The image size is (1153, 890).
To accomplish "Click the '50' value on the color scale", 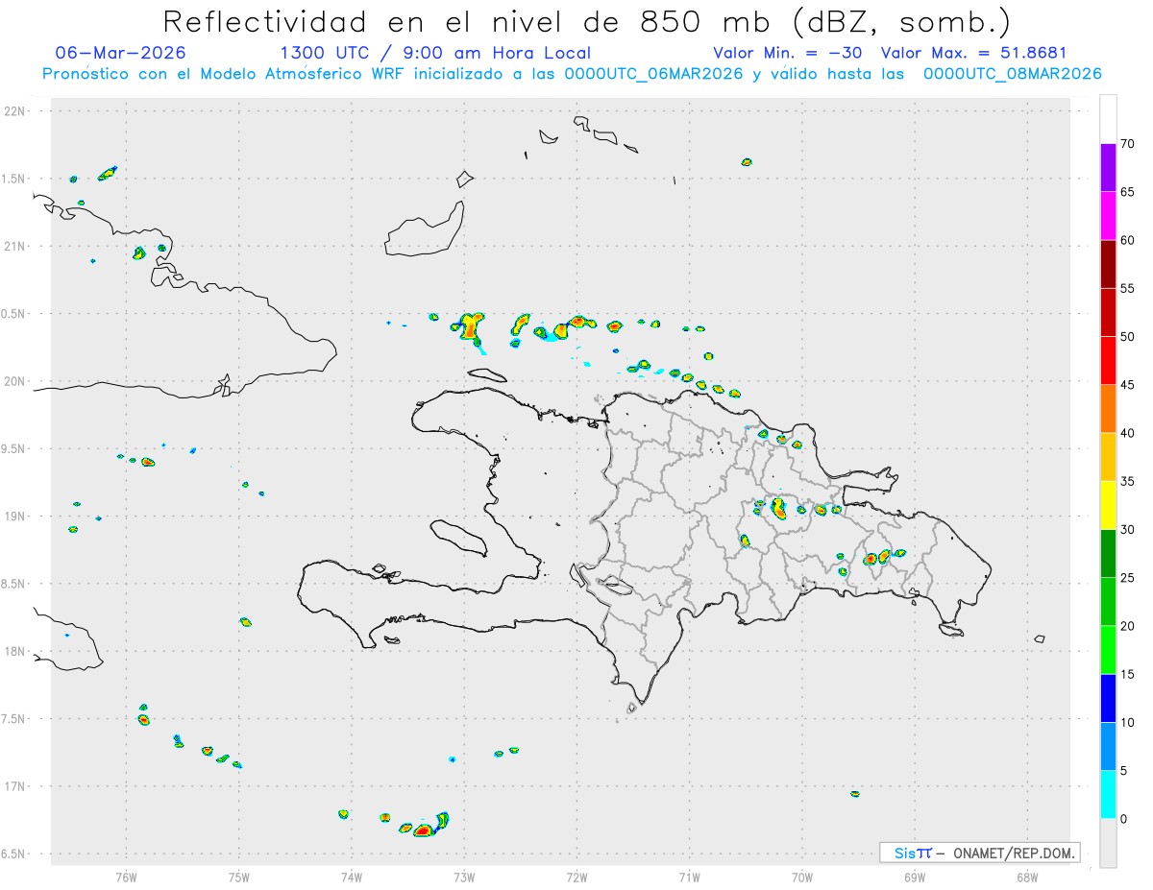I will click(1127, 337).
